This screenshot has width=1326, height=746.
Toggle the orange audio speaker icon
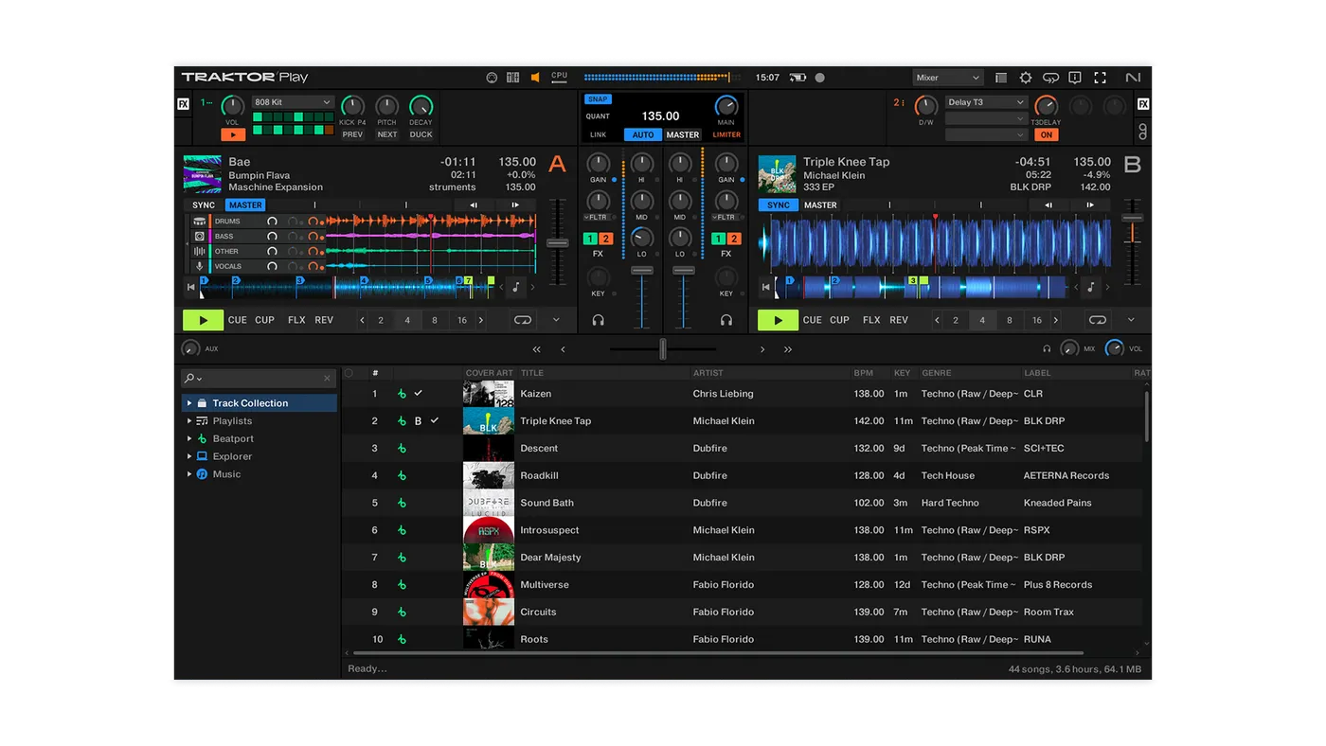coord(535,78)
